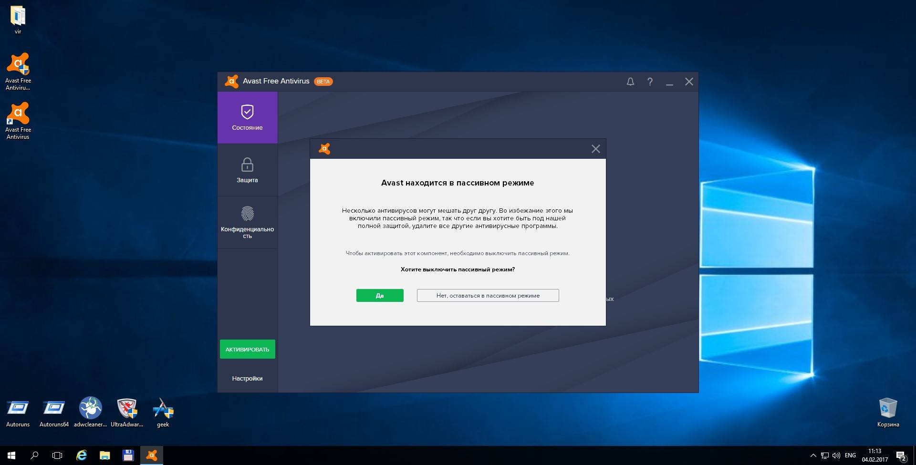Launch Internet Explorer from taskbar
The image size is (916, 465).
coord(82,455)
